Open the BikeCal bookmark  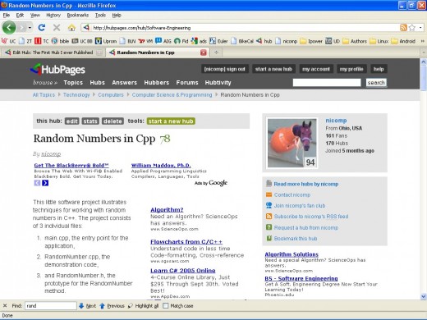click(x=242, y=41)
